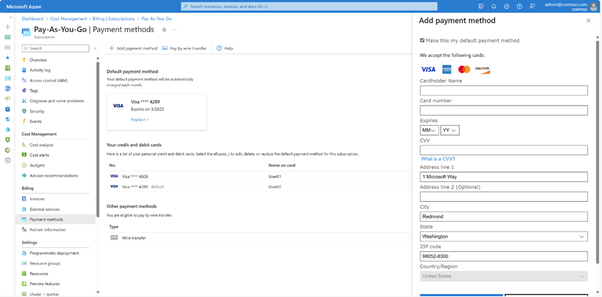Click the Help toolbar button
Viewport: 602px width, 297px height.
(x=225, y=48)
